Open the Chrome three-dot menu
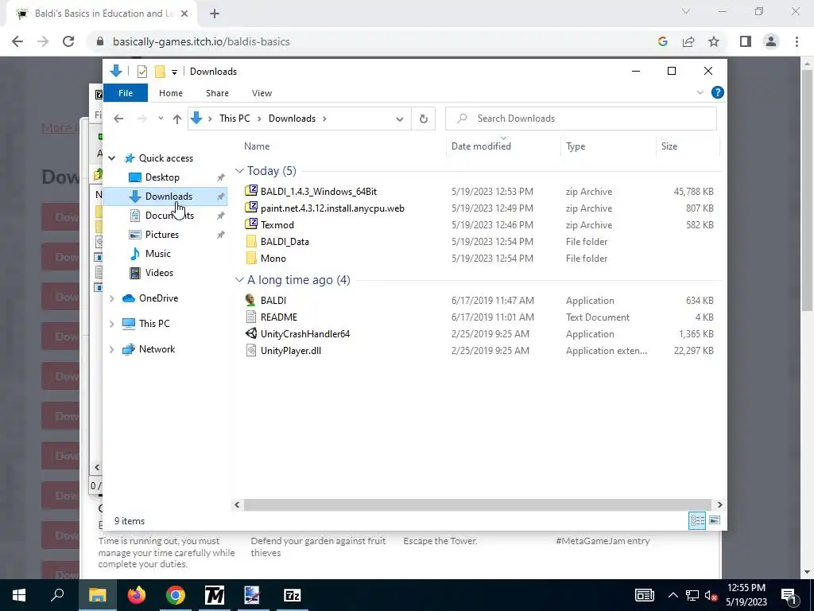Viewport: 814px width, 611px height. 797,41
